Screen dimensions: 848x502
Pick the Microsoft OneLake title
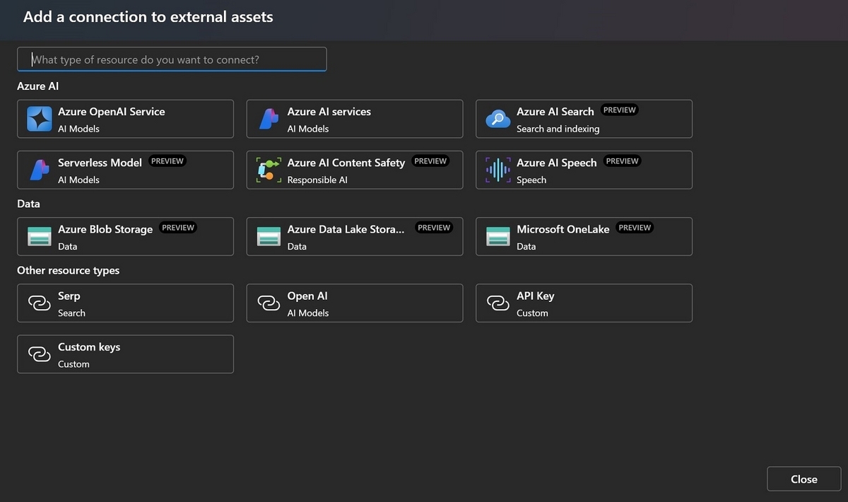pyautogui.click(x=563, y=229)
